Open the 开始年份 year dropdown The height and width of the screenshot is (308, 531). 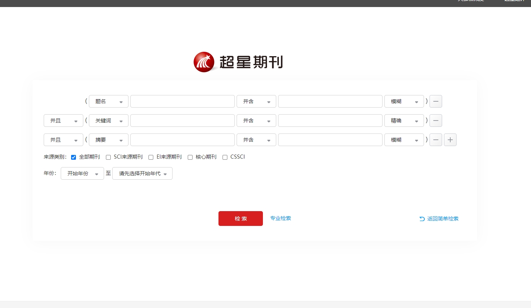[82, 173]
